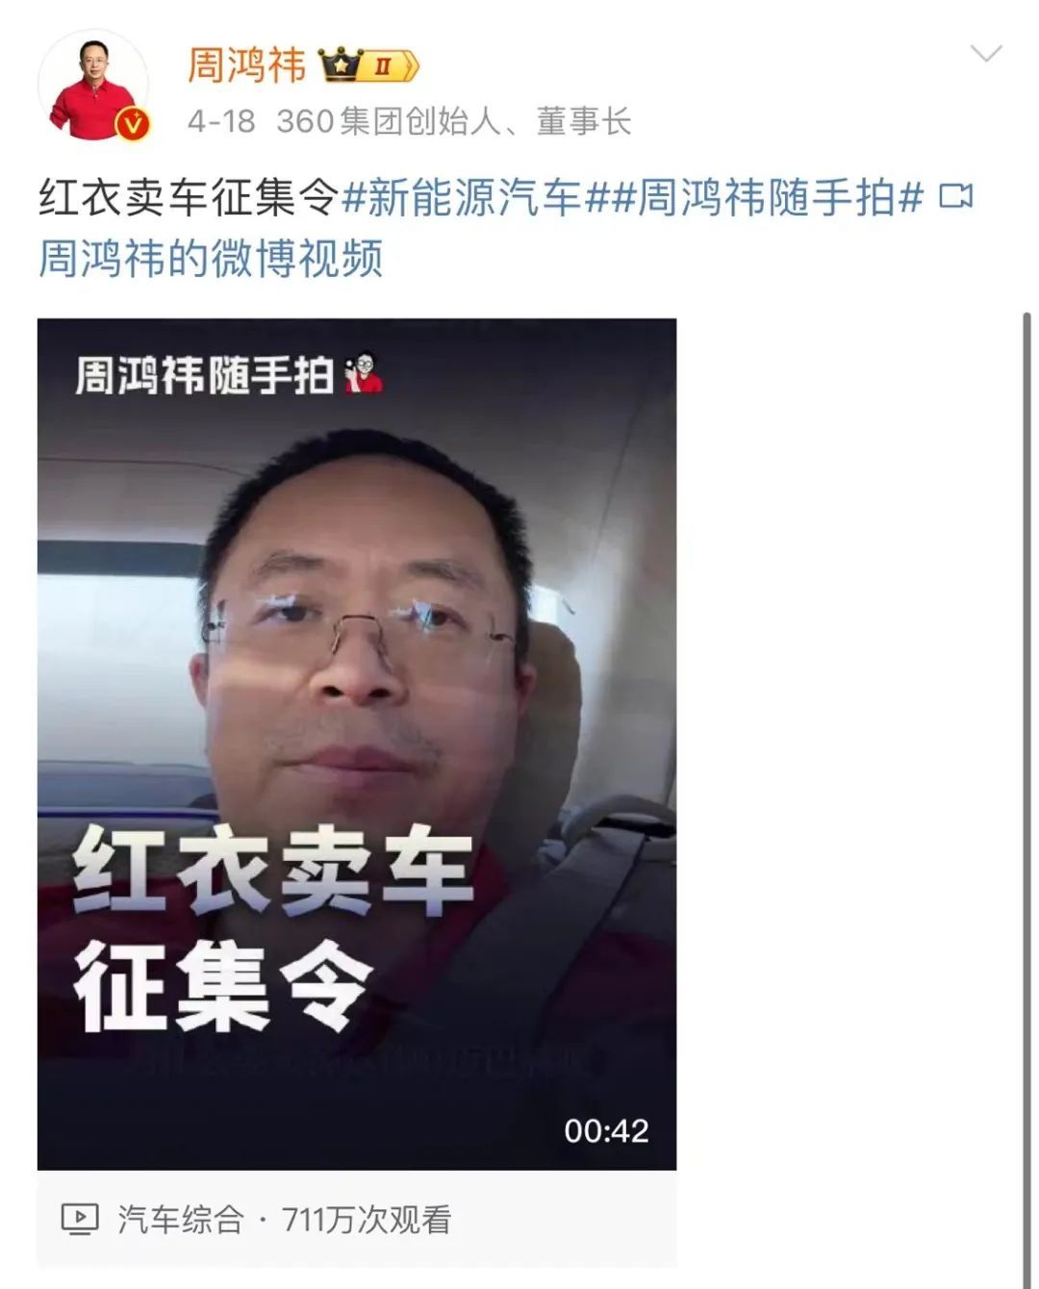Screen dimensions: 1039x1289
Task: Tap the 00:42 duration label
Action: [606, 1130]
